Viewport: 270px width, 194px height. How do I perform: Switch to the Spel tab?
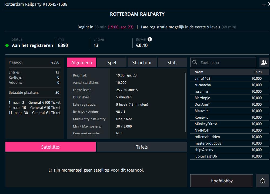tap(112, 62)
